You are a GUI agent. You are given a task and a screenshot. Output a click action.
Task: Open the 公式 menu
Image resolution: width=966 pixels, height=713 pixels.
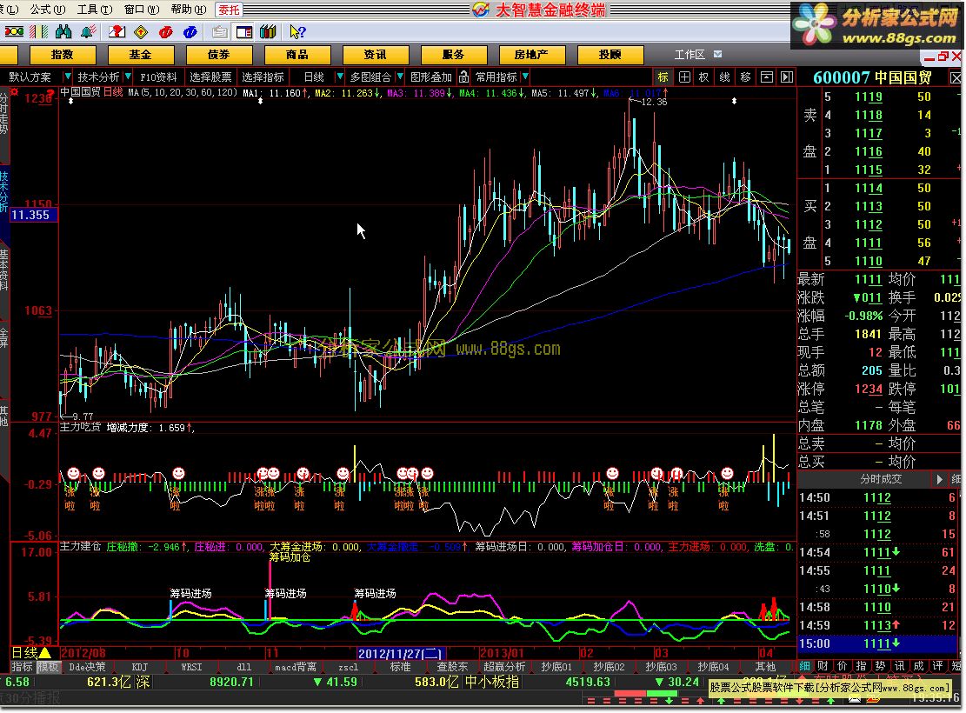48,10
